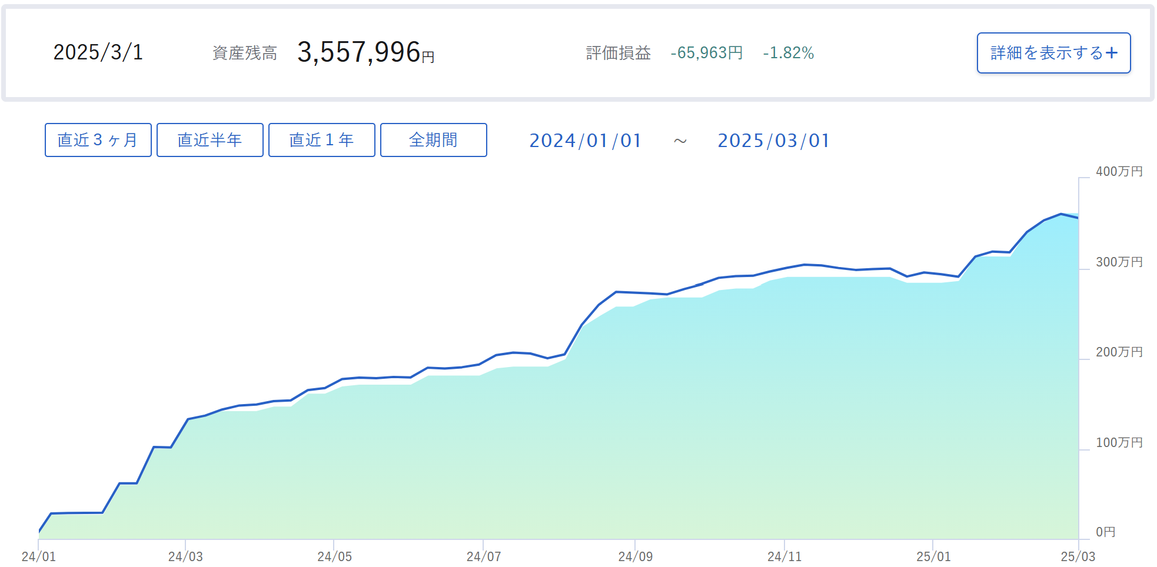Select the 全期間 period button

[x=434, y=140]
